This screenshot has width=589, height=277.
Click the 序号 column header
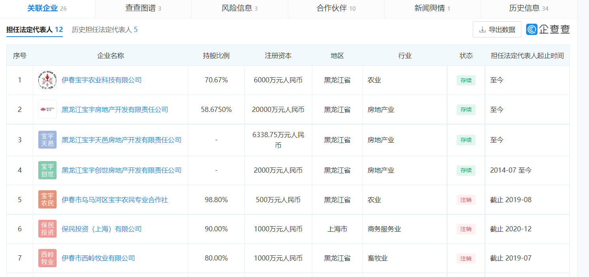point(20,56)
